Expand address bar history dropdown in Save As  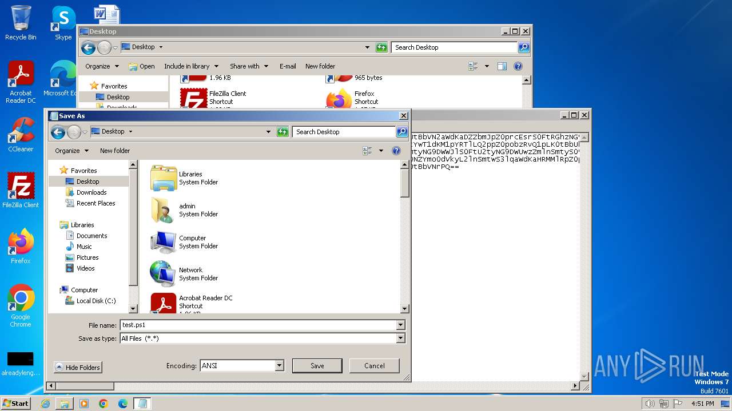tap(268, 132)
